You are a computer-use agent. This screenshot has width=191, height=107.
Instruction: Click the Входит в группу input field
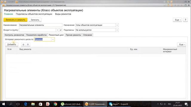(37, 30)
